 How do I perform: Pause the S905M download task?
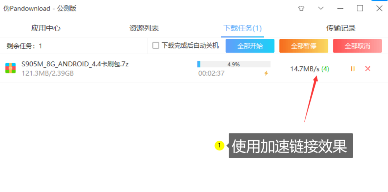[x=353, y=69]
